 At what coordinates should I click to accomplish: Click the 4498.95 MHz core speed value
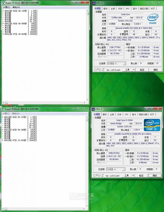[x=114, y=153]
